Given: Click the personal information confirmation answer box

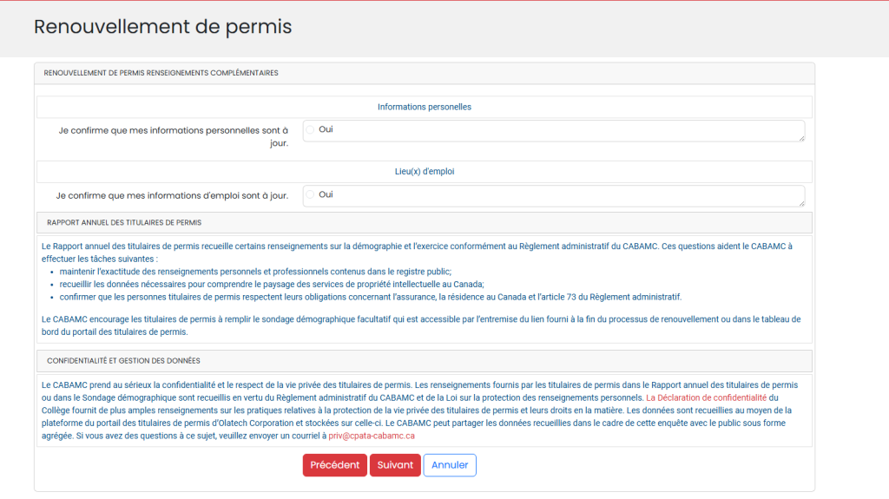Looking at the screenshot, I should click(556, 130).
